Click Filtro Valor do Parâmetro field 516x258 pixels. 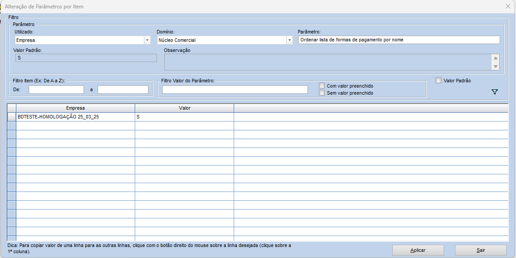(x=235, y=89)
